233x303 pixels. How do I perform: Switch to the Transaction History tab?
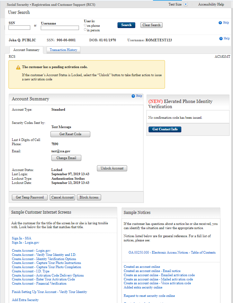pos(63,50)
